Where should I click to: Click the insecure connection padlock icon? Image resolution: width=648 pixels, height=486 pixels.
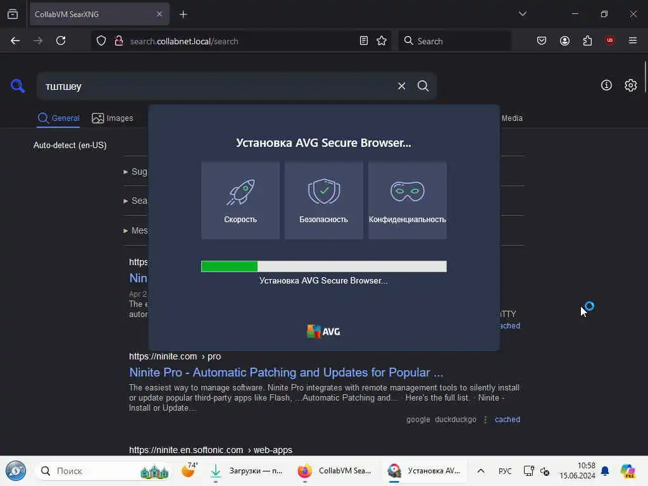pos(119,40)
